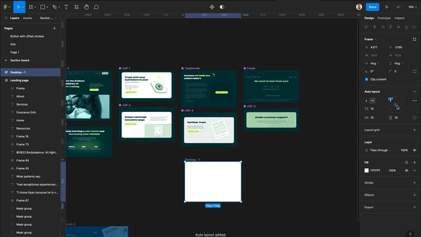
Task: Open the Figma main menu icon
Action: 5,7
